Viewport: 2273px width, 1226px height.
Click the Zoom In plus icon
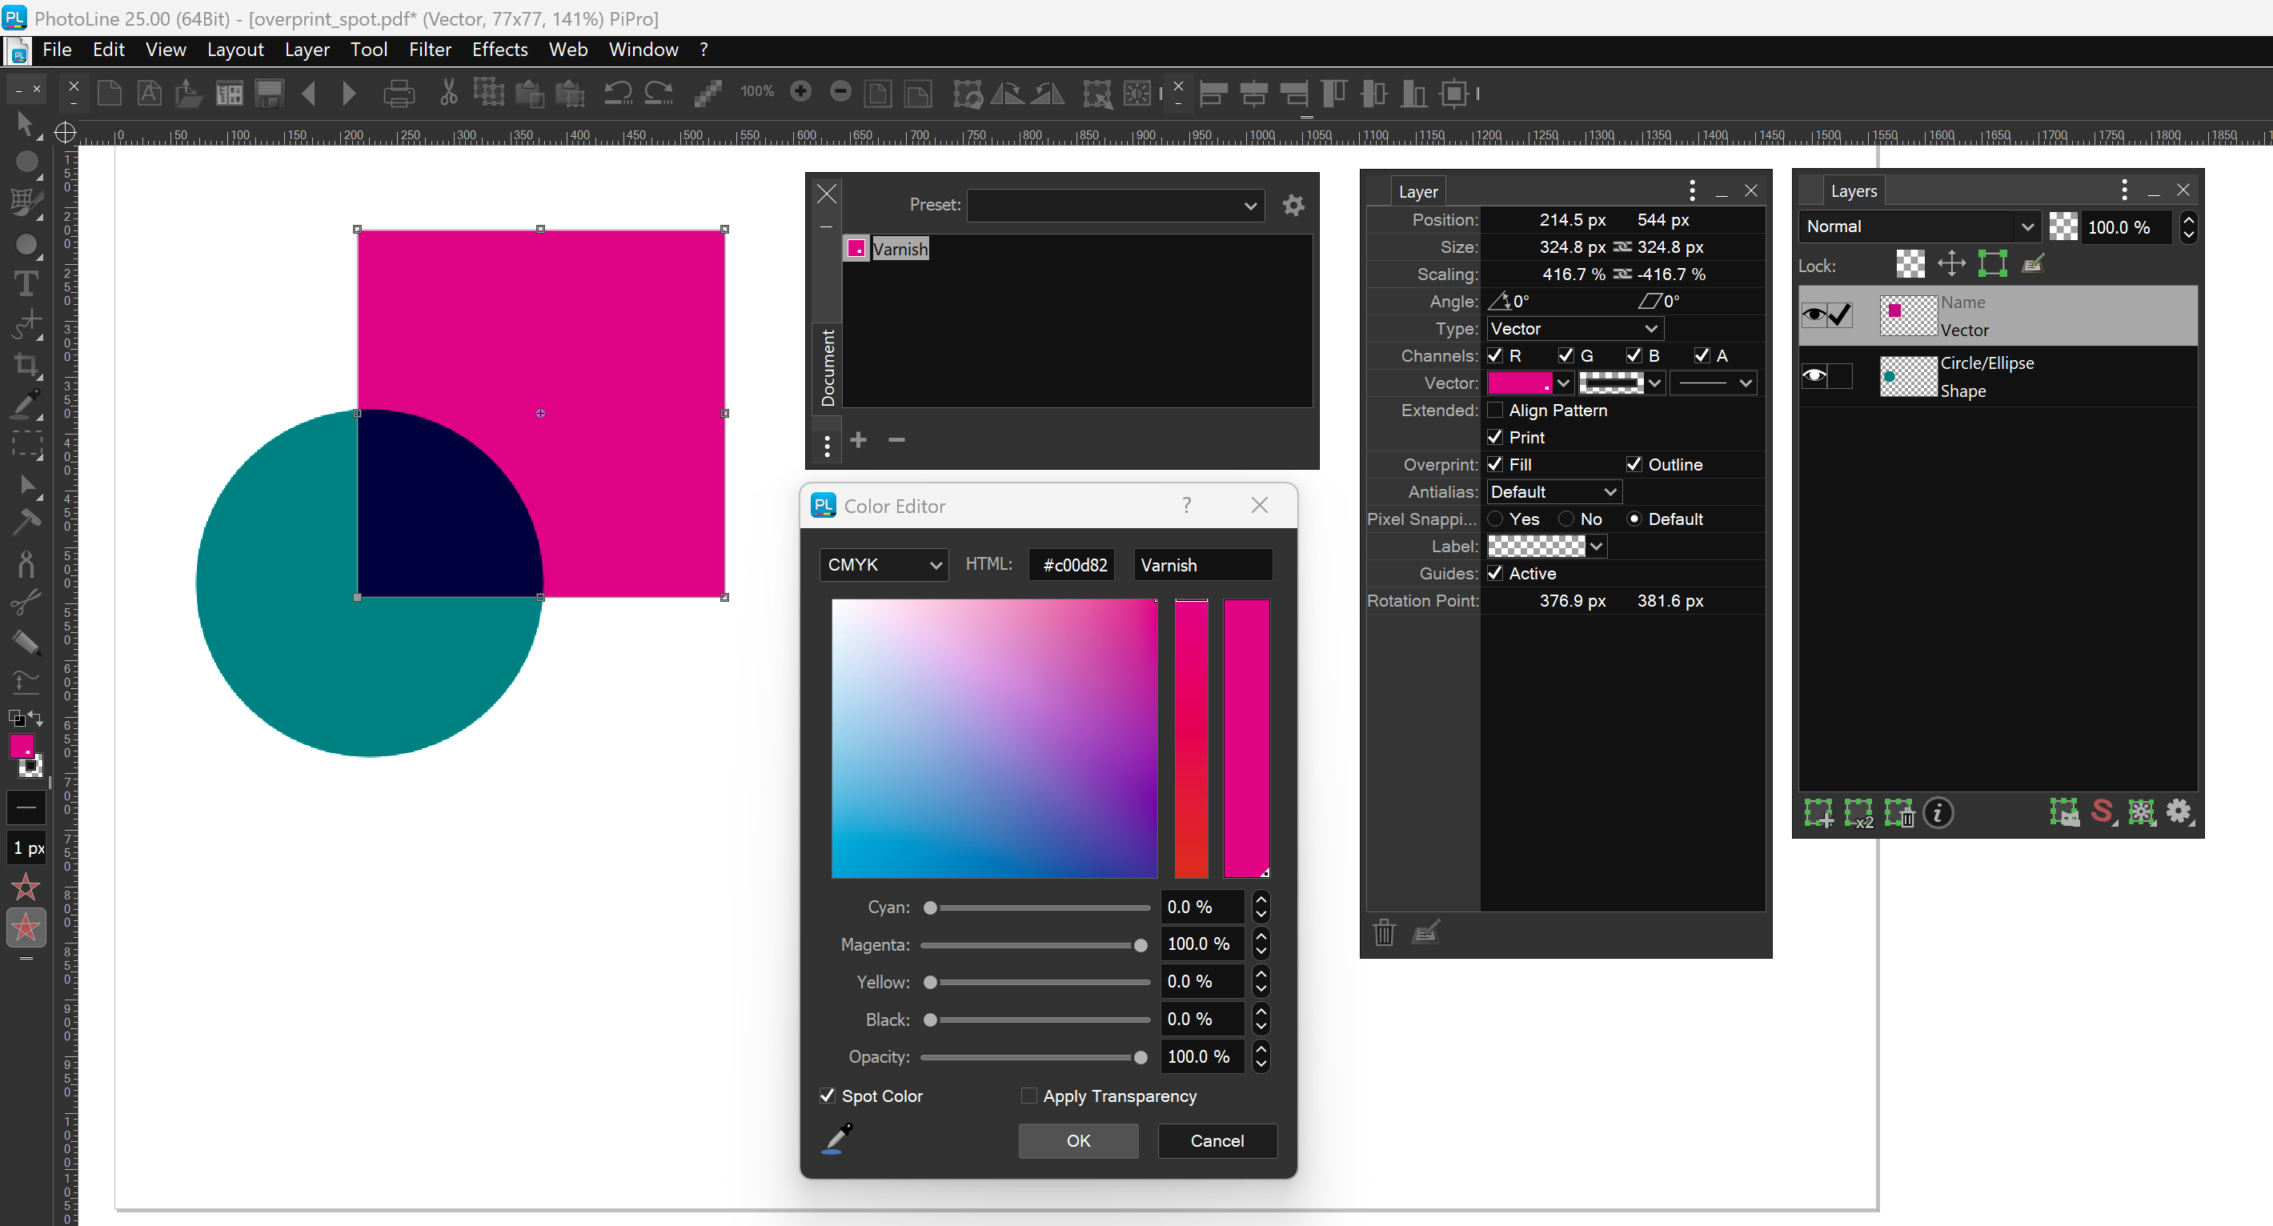(800, 91)
